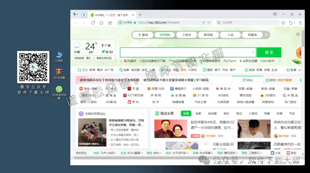Click the add-tab plus circle icon after 特爱淘

[266, 35]
